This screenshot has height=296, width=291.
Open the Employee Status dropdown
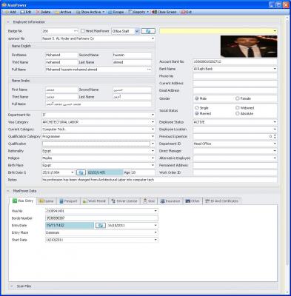click(275, 122)
